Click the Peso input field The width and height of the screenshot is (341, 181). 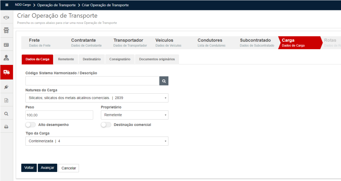tap(59, 115)
